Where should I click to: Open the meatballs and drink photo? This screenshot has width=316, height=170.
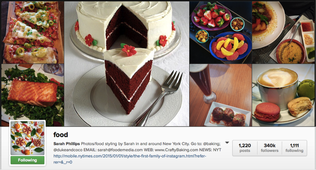point(221,95)
